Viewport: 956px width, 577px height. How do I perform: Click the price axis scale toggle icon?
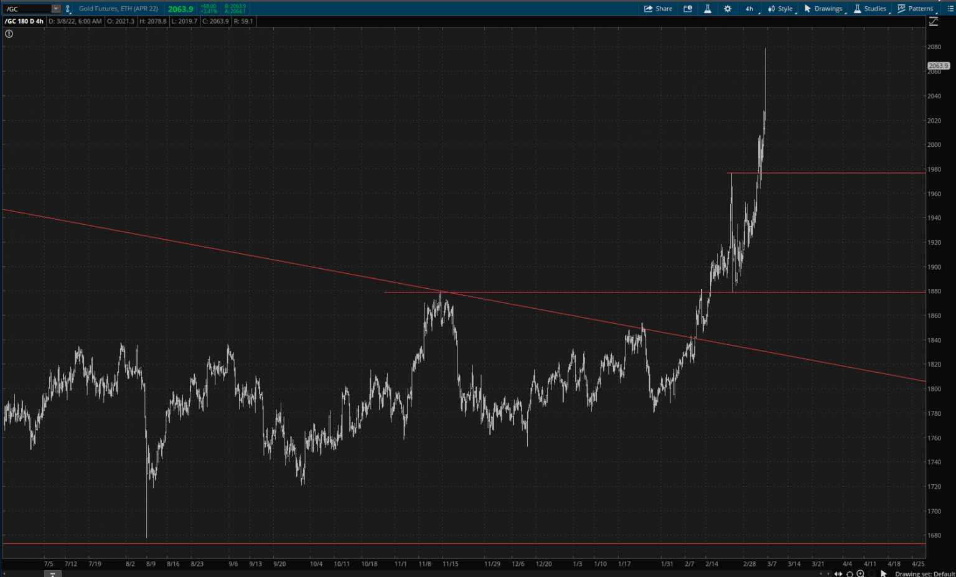(x=934, y=21)
